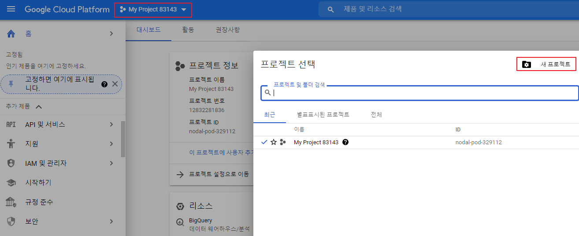Image resolution: width=579 pixels, height=236 pixels.
Task: Expand the 보안 submenu arrow
Action: tap(111, 221)
